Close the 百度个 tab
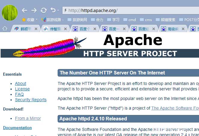 95,29
